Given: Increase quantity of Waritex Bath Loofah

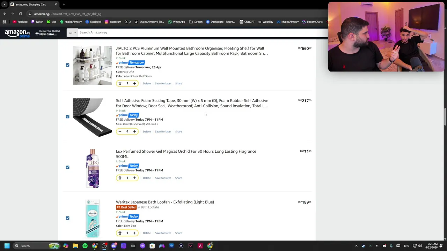Looking at the screenshot, I should click(x=134, y=233).
